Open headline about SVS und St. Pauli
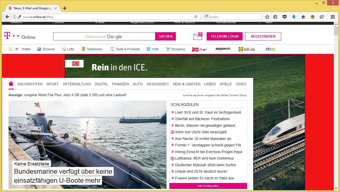This screenshot has width=340, height=192. click(208, 112)
